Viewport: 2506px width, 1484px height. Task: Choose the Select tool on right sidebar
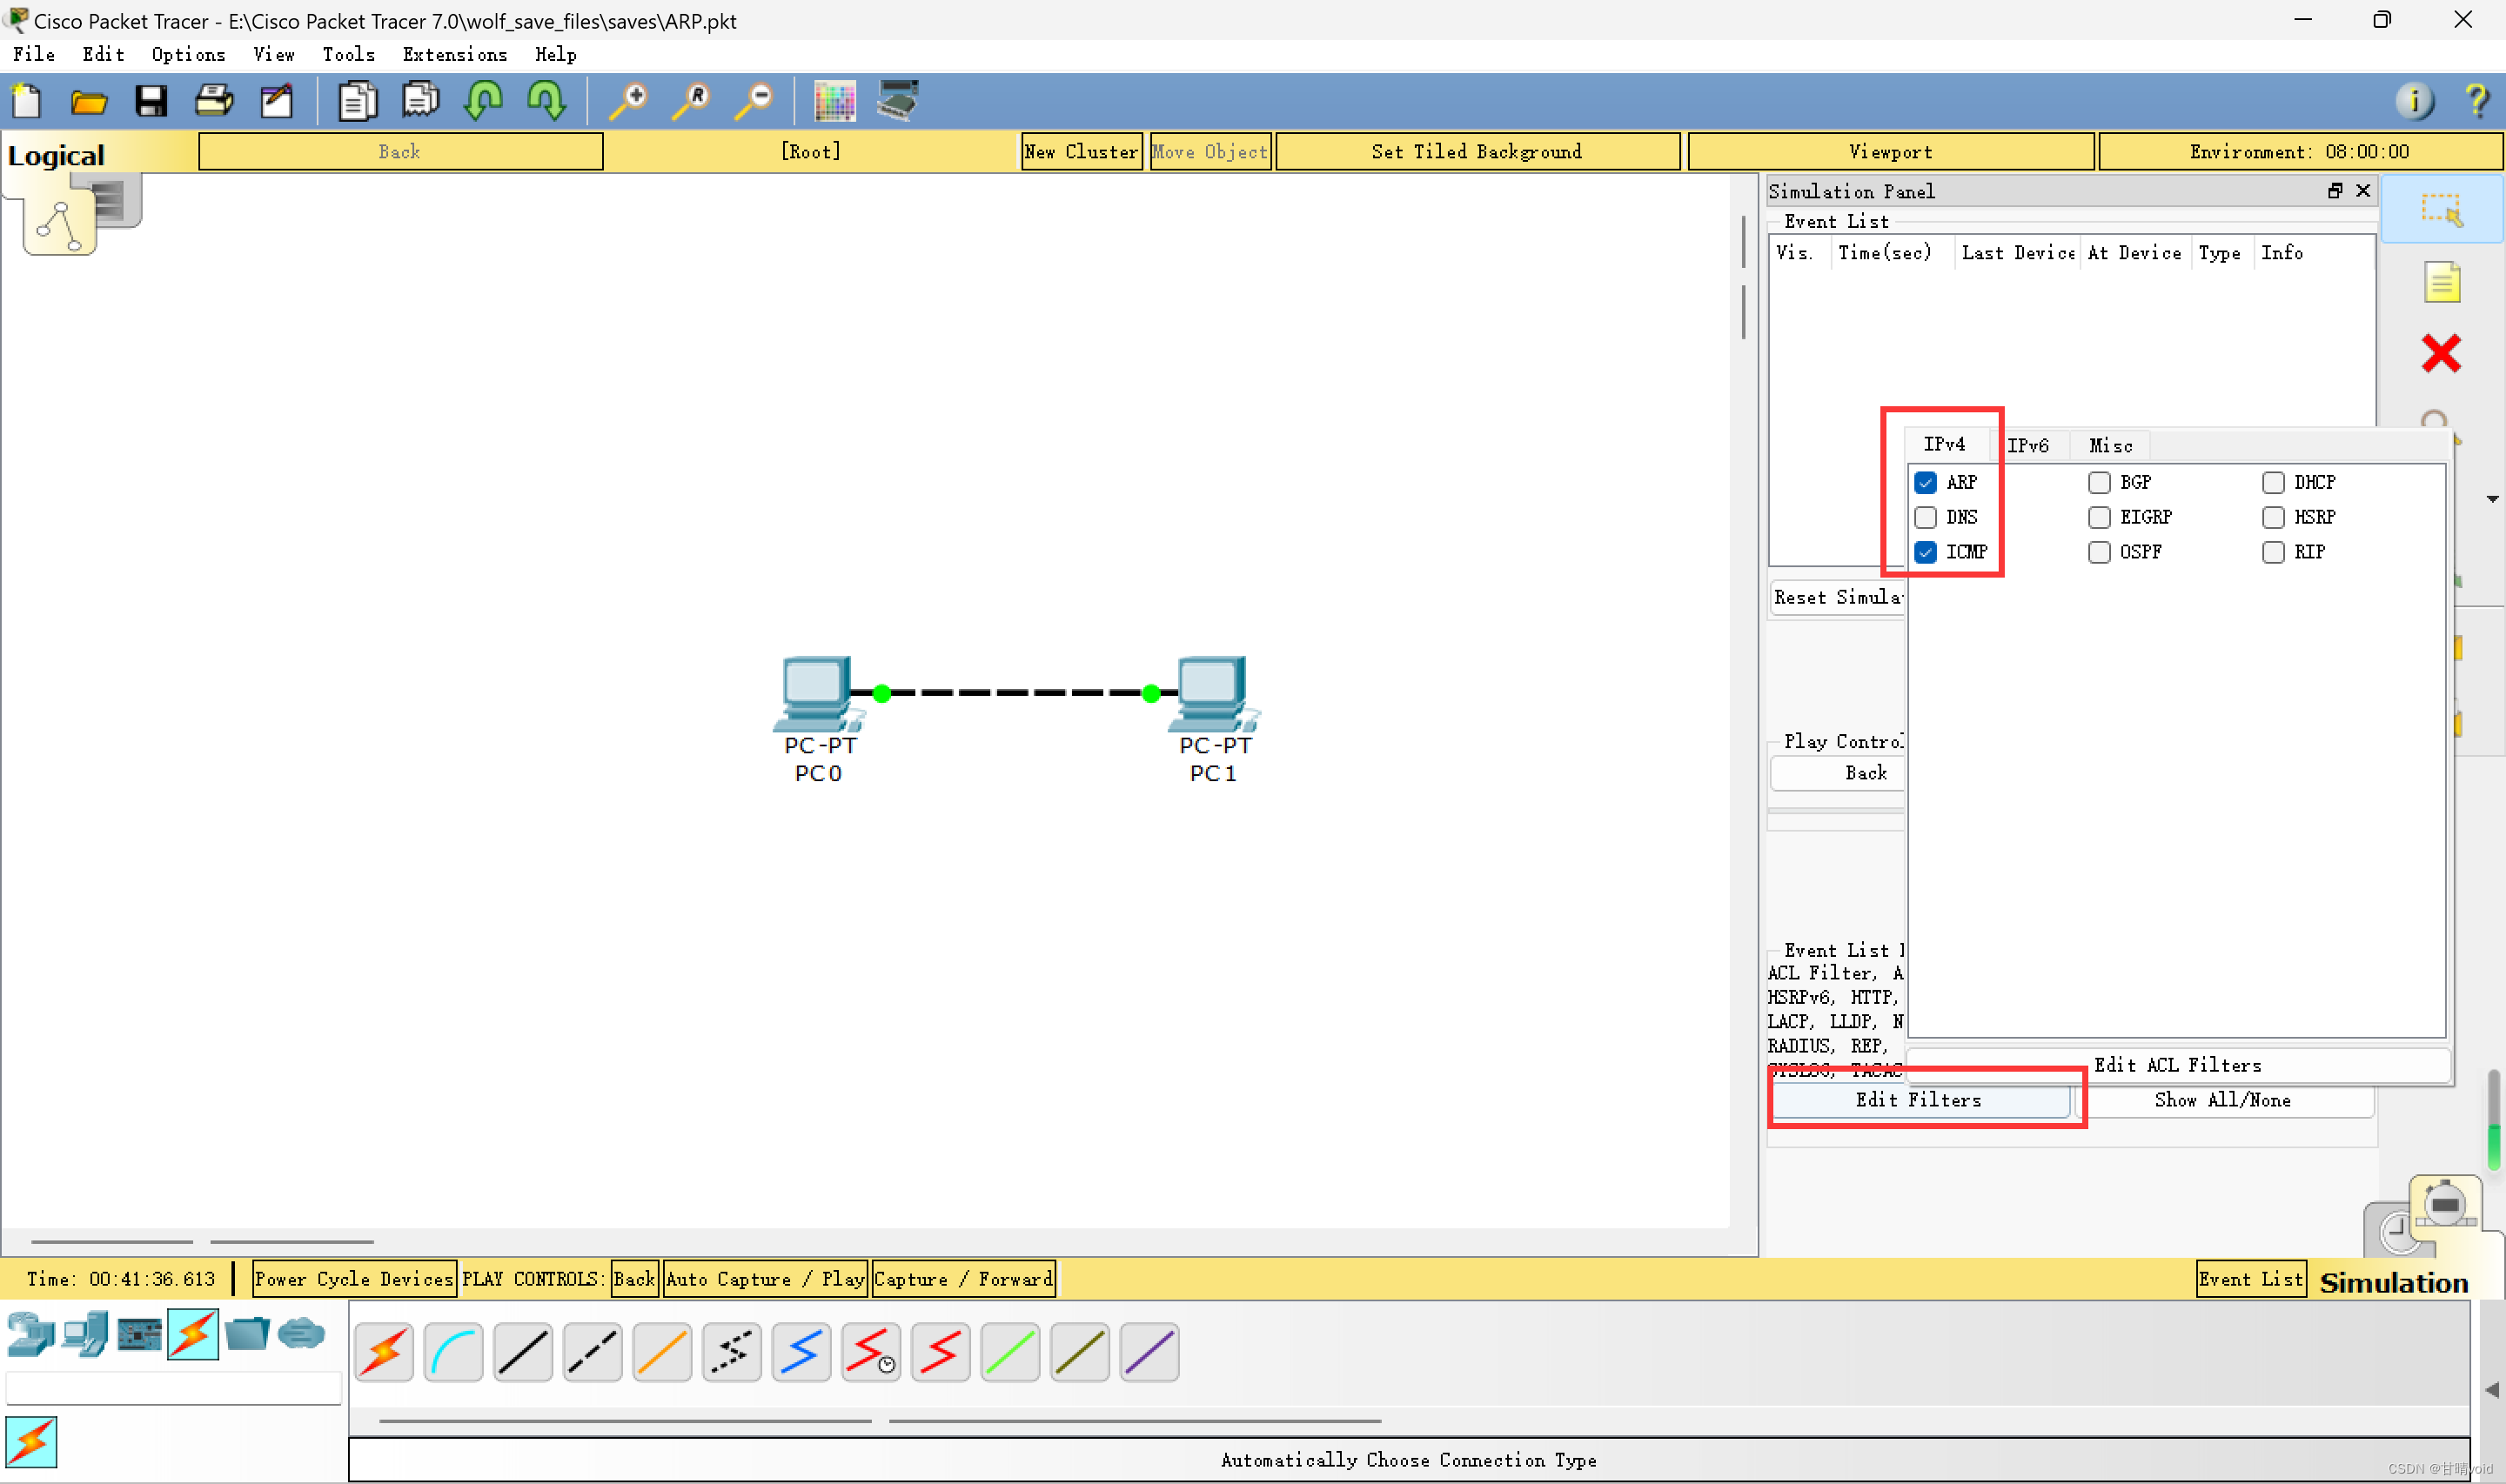(2441, 210)
